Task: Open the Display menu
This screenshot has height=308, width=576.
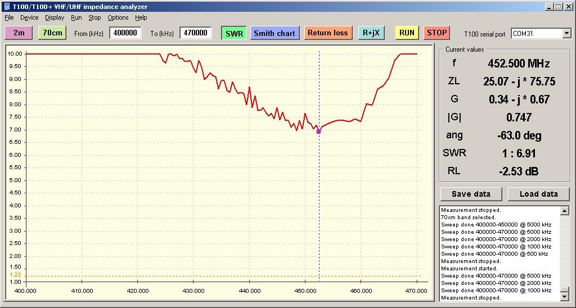Action: tap(55, 17)
